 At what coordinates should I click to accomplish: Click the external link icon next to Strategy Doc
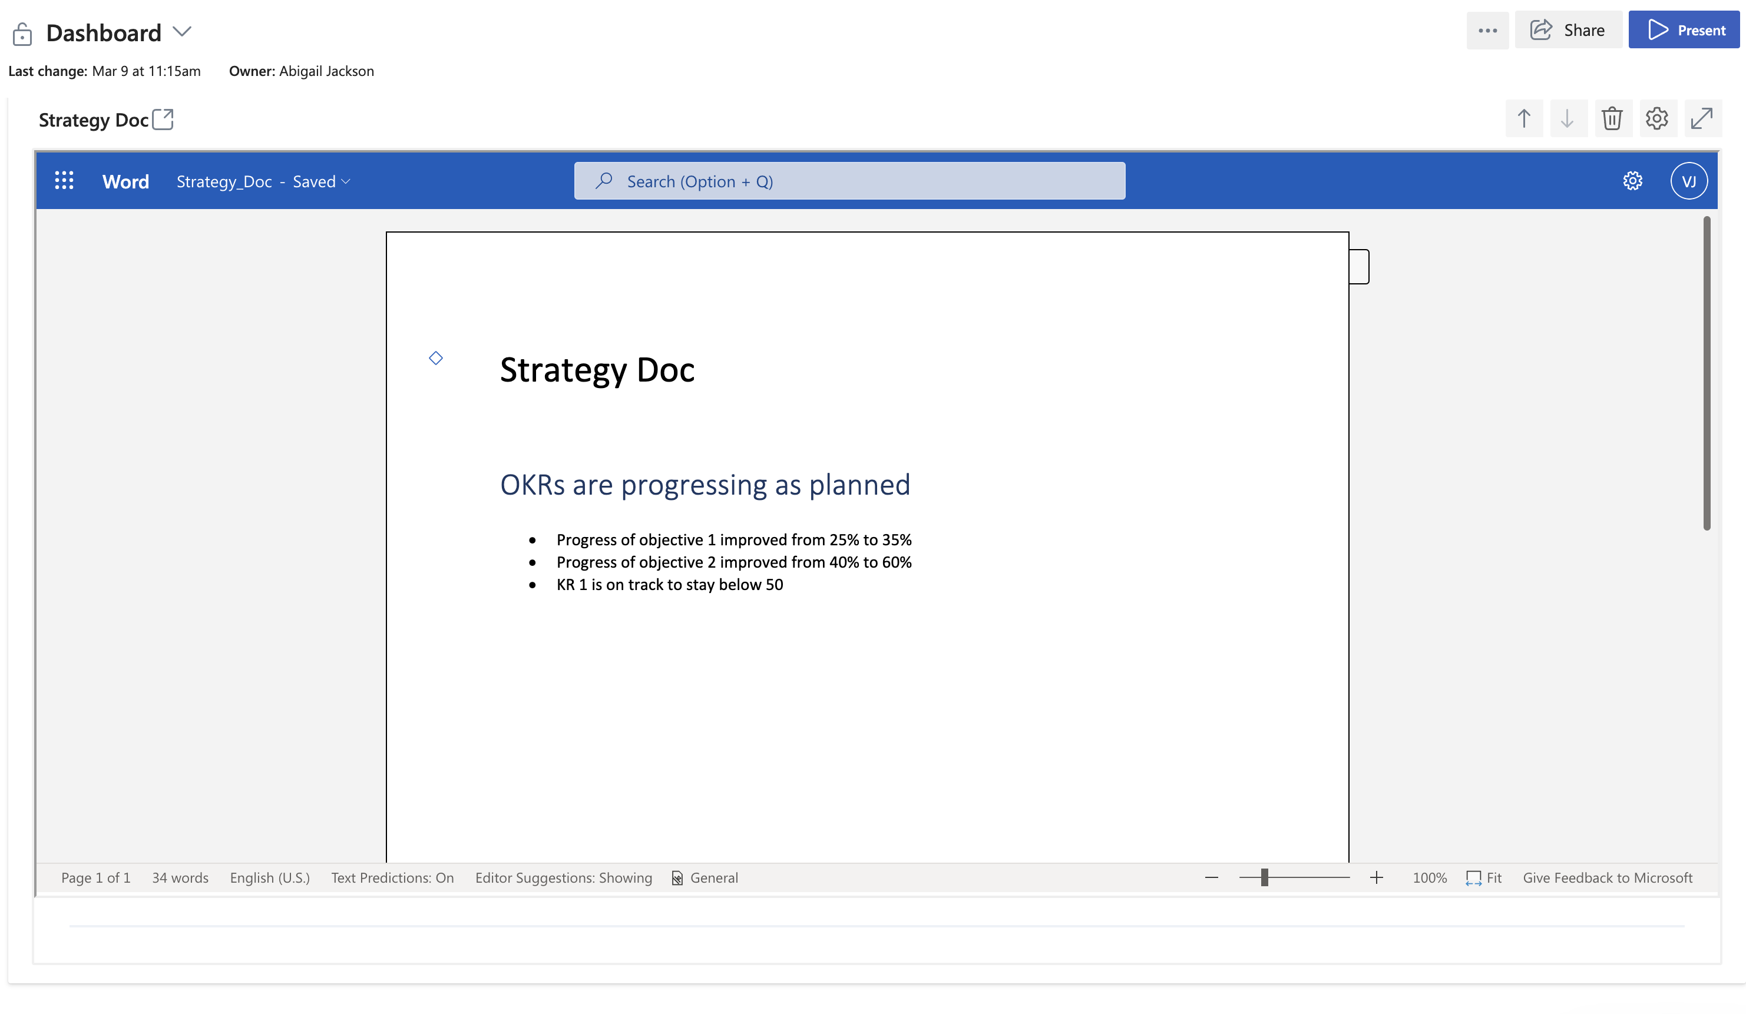pos(163,120)
